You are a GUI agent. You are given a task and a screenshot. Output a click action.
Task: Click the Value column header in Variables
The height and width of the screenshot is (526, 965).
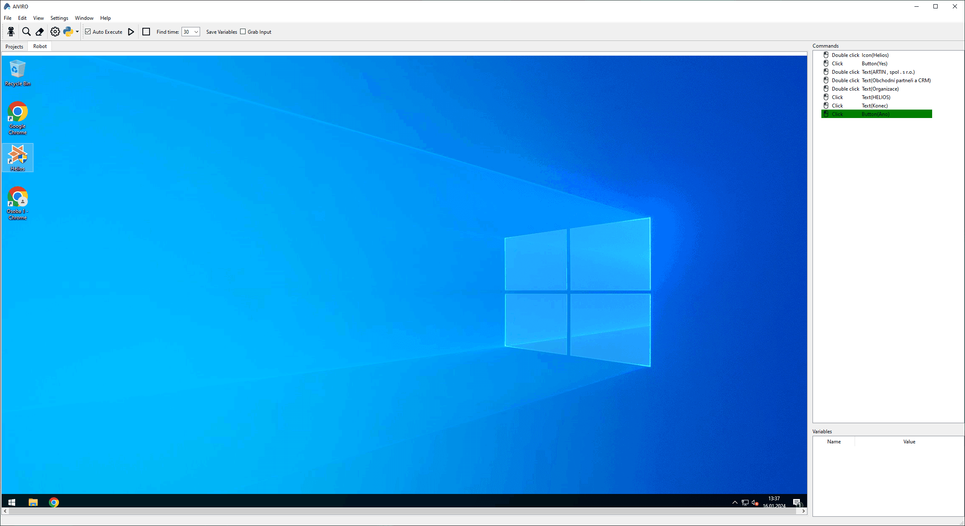[909, 442]
